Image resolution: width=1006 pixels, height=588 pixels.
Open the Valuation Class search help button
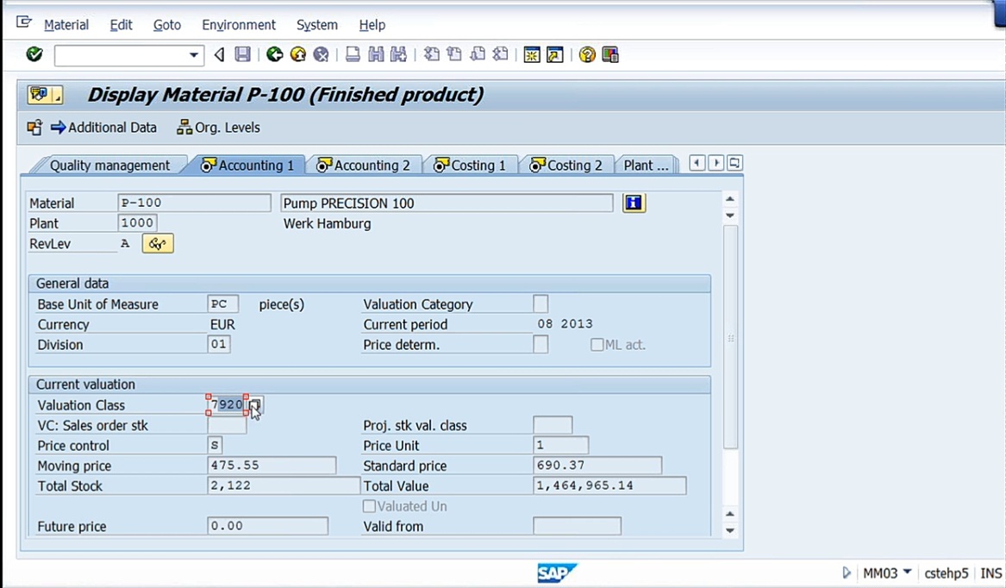(x=255, y=404)
